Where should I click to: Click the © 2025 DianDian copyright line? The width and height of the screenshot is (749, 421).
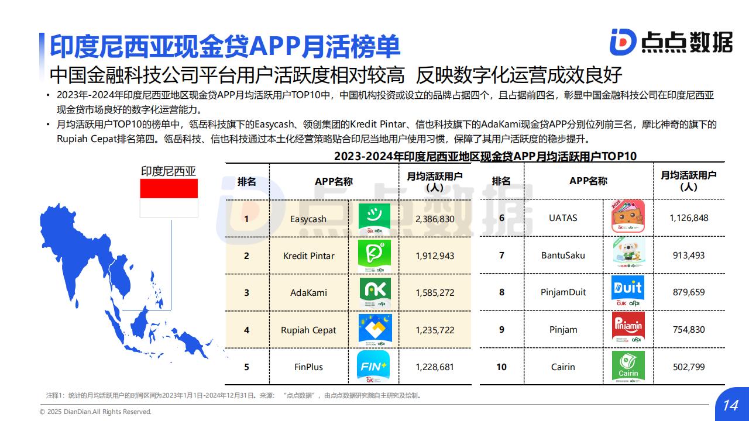click(x=95, y=412)
